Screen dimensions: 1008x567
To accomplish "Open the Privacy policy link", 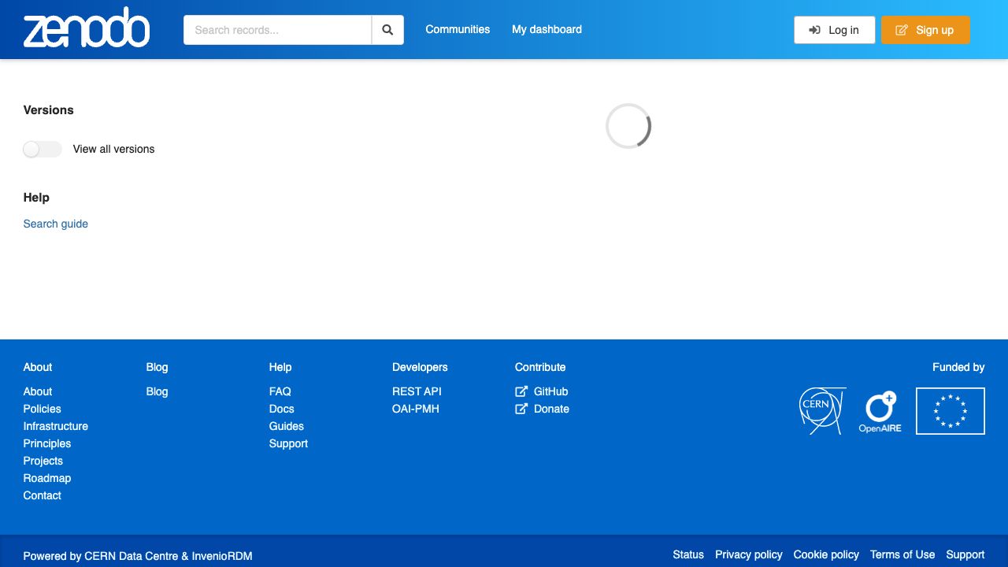I will click(x=748, y=554).
